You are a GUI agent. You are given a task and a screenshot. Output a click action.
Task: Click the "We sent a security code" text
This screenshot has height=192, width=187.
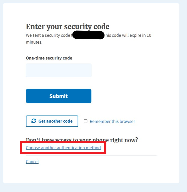48,35
